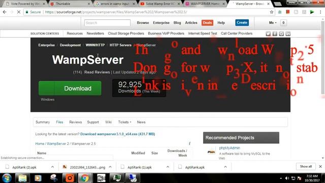The width and height of the screenshot is (325, 183).
Task: Click the volume speaker tray icon
Action: (287, 178)
